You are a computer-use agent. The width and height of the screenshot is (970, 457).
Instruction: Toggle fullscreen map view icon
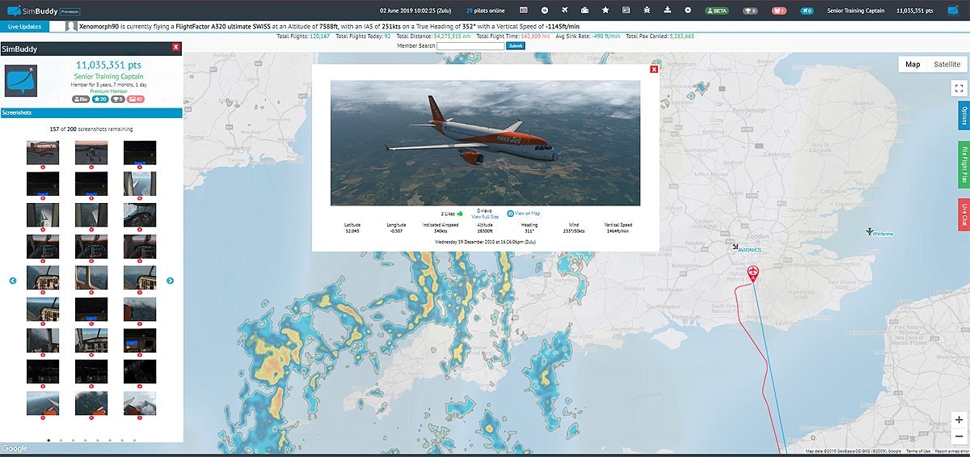pos(958,88)
